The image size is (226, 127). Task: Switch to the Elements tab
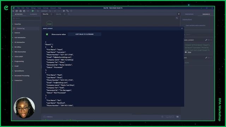pyautogui.click(x=34, y=14)
